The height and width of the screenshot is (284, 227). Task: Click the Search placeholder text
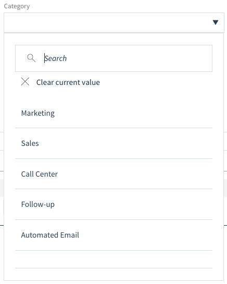coord(56,58)
